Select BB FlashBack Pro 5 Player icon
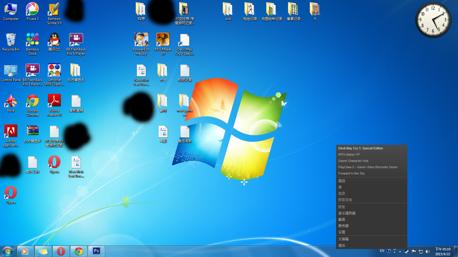458x257 pixels. tap(76, 44)
